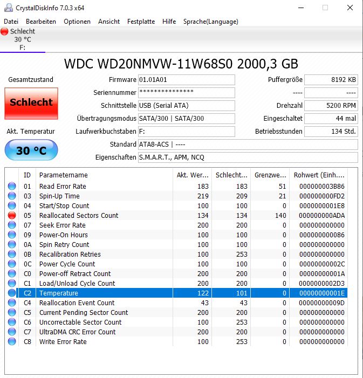Viewport: 363px width, 378px height.
Task: Click the blue status orb for Temperature row
Action: [12, 293]
